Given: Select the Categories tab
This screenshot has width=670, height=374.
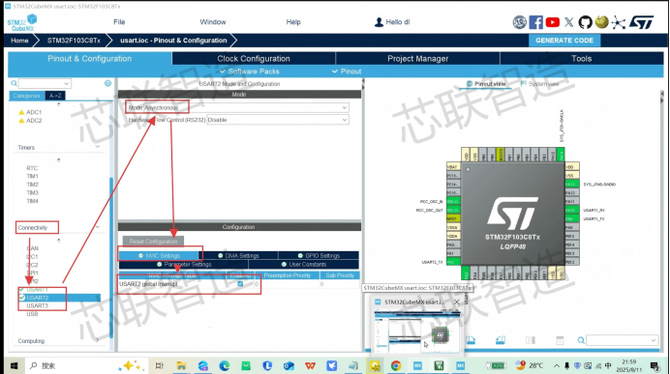Looking at the screenshot, I should click(26, 96).
